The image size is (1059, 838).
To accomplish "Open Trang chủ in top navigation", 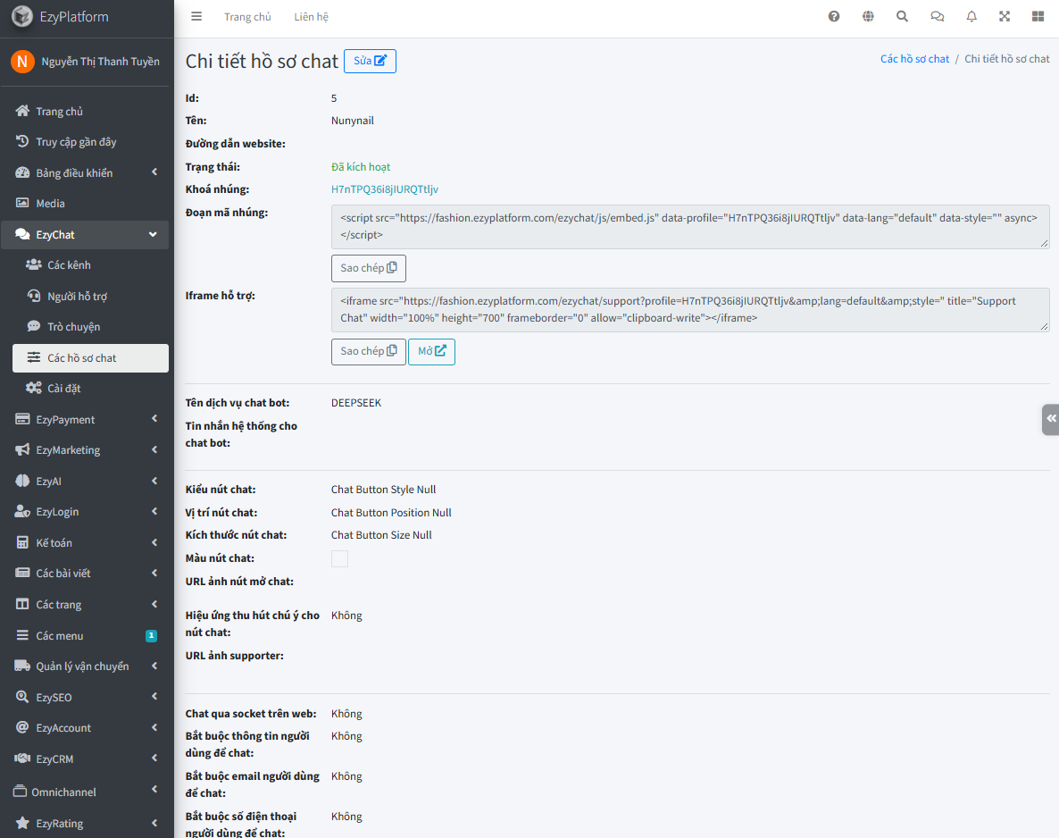I will point(247,17).
